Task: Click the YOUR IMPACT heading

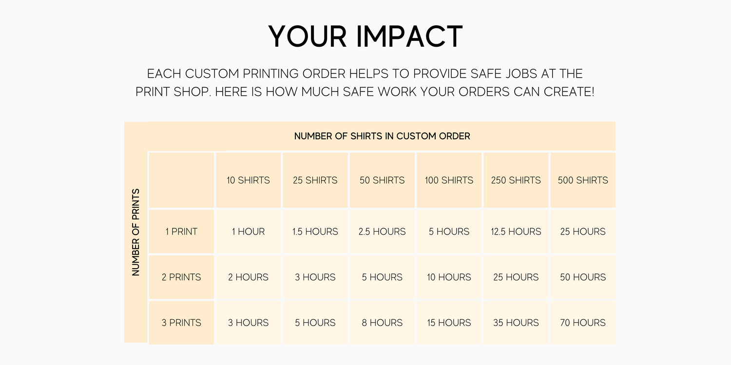Action: [365, 36]
